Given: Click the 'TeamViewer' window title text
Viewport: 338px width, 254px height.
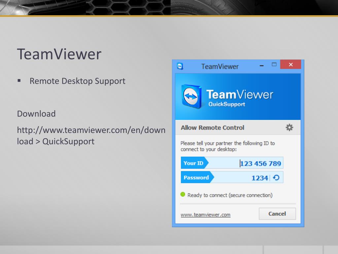Looking at the screenshot, I should 220,66.
